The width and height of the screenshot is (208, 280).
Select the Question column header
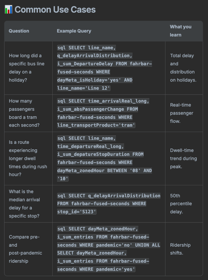click(x=19, y=31)
